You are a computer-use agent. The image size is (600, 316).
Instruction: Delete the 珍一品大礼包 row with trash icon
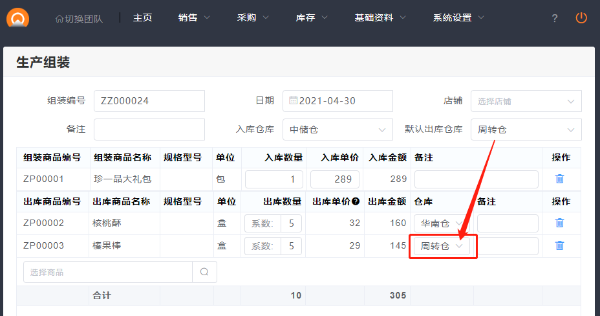point(559,179)
